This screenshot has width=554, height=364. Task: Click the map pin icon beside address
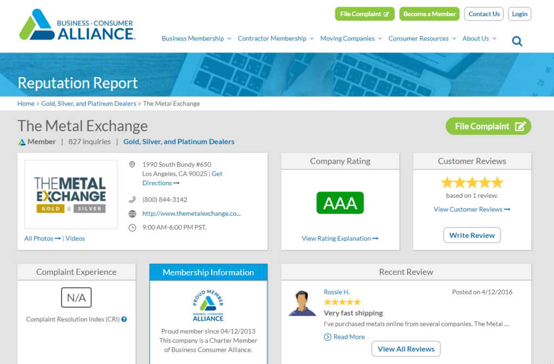132,164
